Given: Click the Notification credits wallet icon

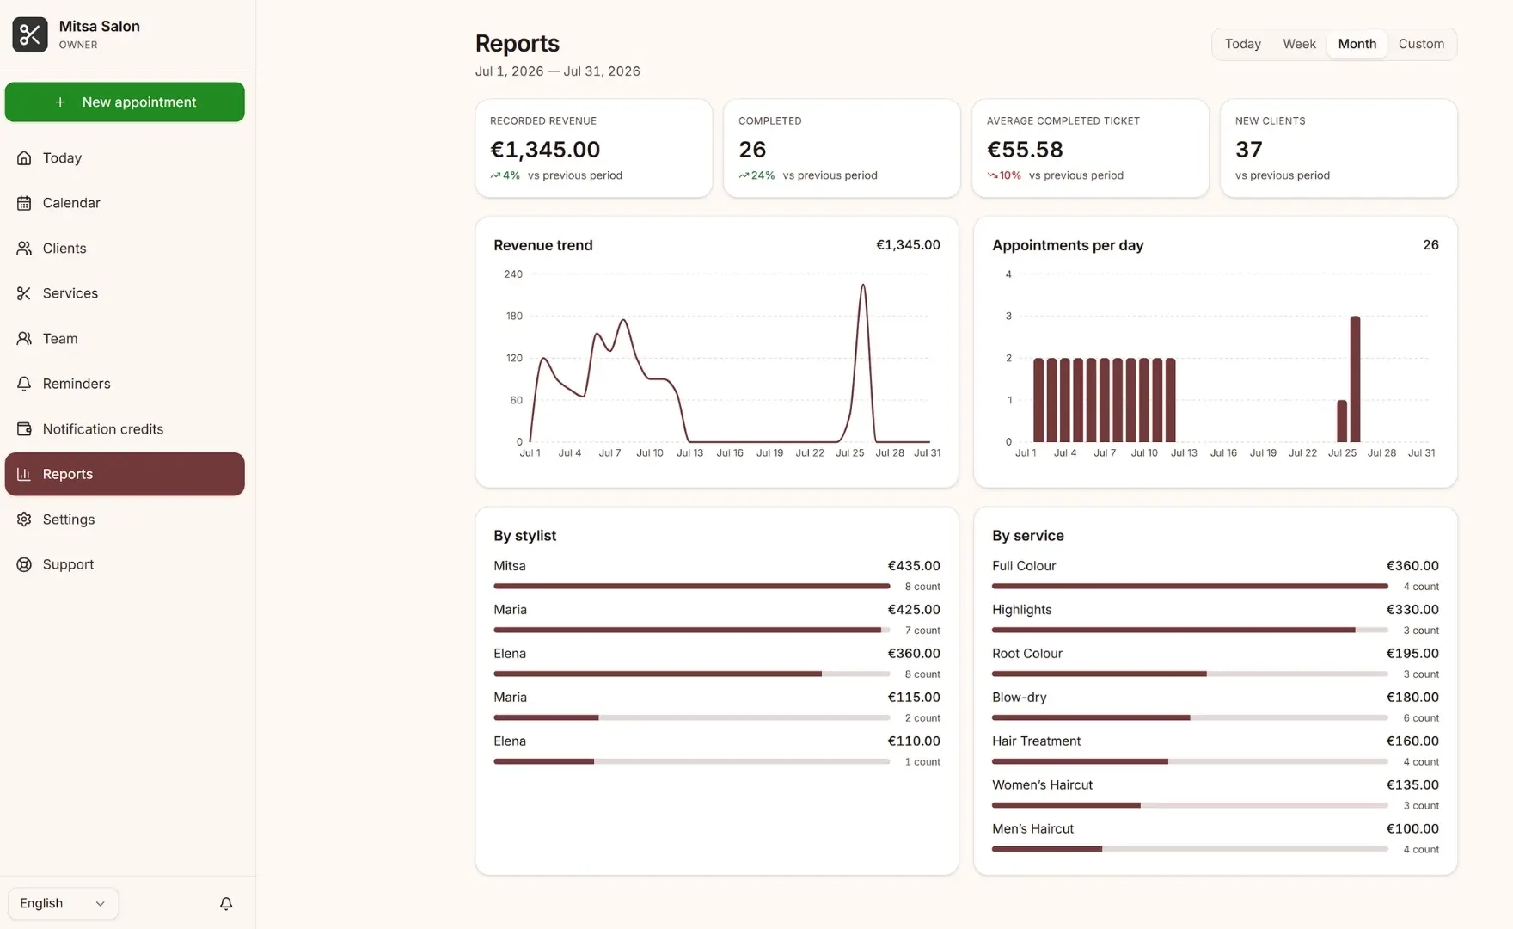Looking at the screenshot, I should (x=24, y=429).
